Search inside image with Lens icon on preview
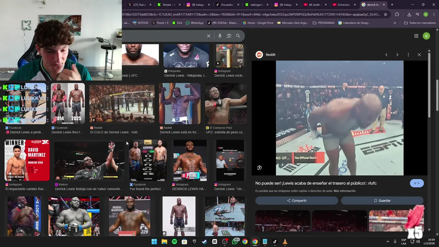The height and width of the screenshot is (247, 439). (x=260, y=168)
